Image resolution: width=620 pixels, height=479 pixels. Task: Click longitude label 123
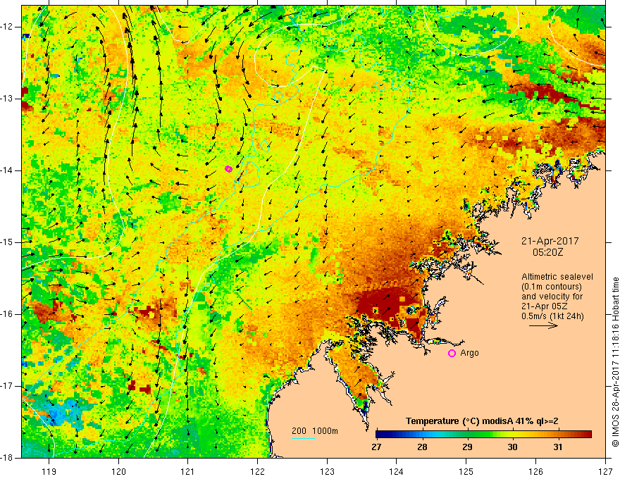pos(327,471)
